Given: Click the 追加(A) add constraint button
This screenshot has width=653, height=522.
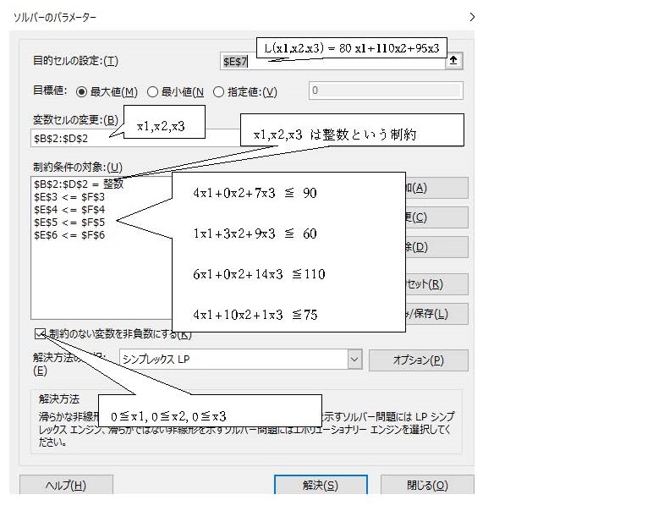Looking at the screenshot, I should 431,187.
